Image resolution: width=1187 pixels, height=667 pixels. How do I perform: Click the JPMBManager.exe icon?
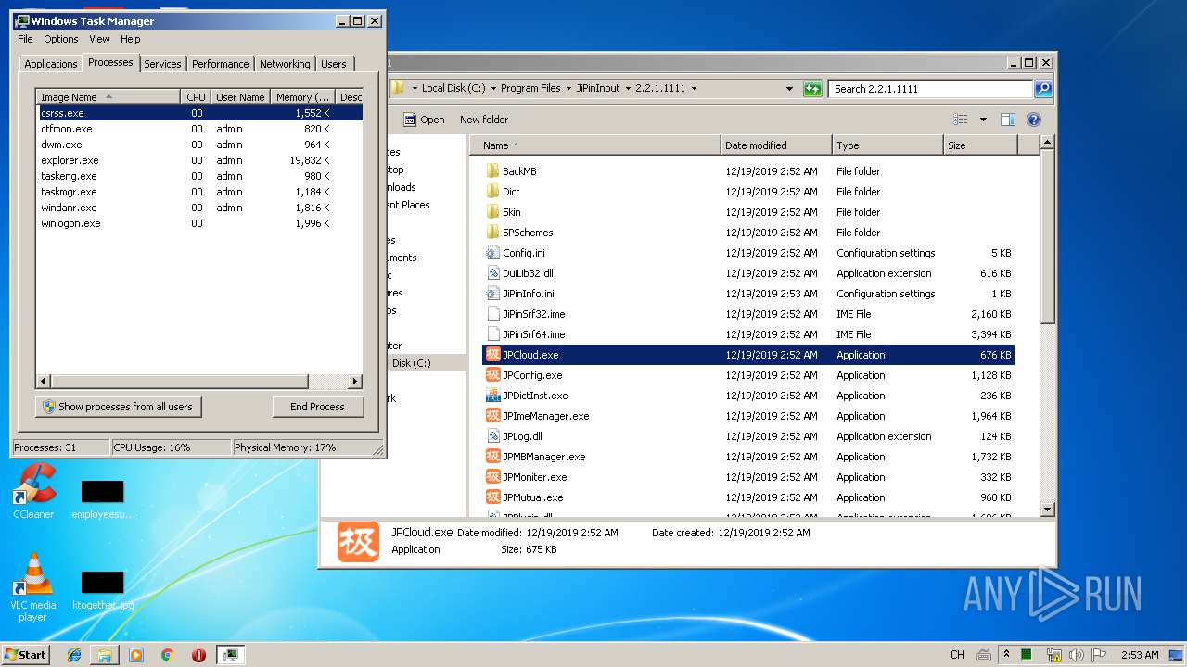click(x=493, y=457)
